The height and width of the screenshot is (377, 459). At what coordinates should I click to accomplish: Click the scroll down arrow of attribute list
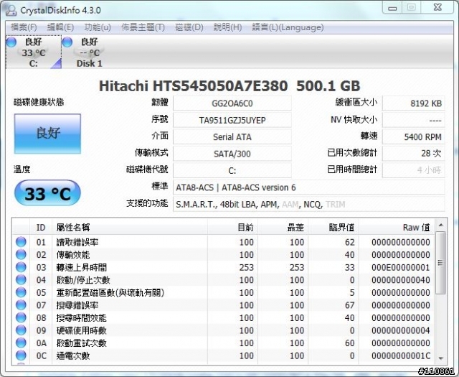coord(440,358)
